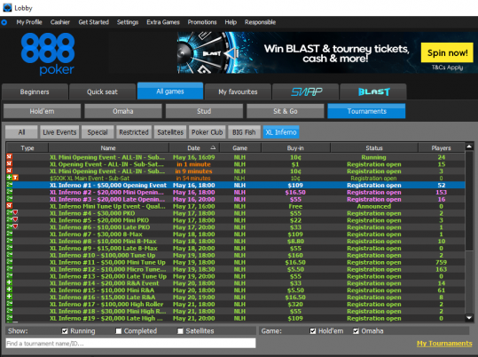This screenshot has height=357, width=478.
Task: Filter tournaments by Special
Action: tap(98, 132)
